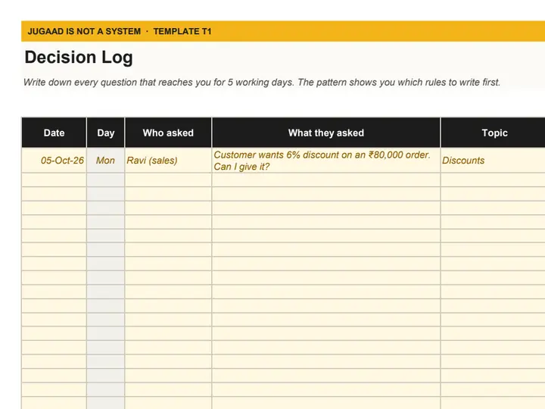Select the '05-Oct-26' date cell
This screenshot has width=545, height=409.
tap(54, 161)
